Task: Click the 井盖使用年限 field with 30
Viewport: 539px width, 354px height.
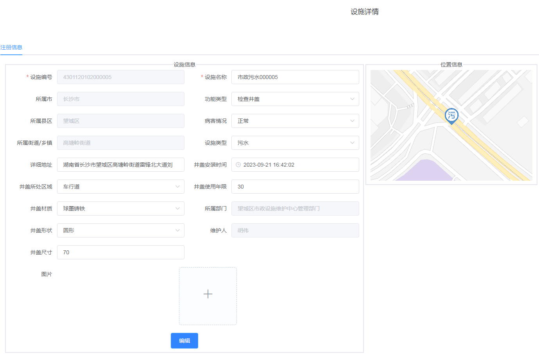Action: coord(295,187)
